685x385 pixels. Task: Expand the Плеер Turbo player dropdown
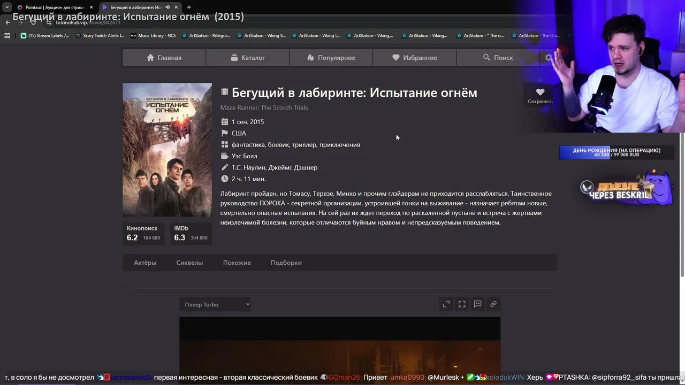tap(215, 304)
